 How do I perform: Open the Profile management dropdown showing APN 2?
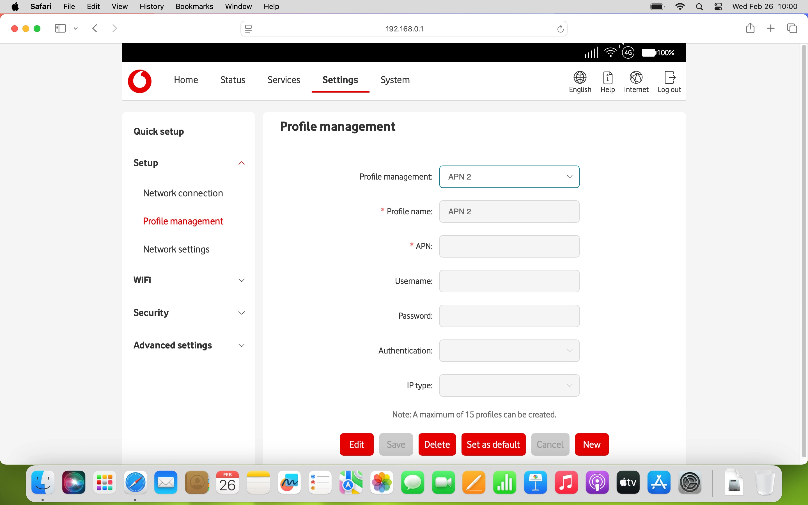point(509,177)
